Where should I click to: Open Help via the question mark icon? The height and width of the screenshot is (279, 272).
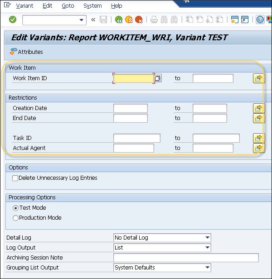[x=260, y=19]
